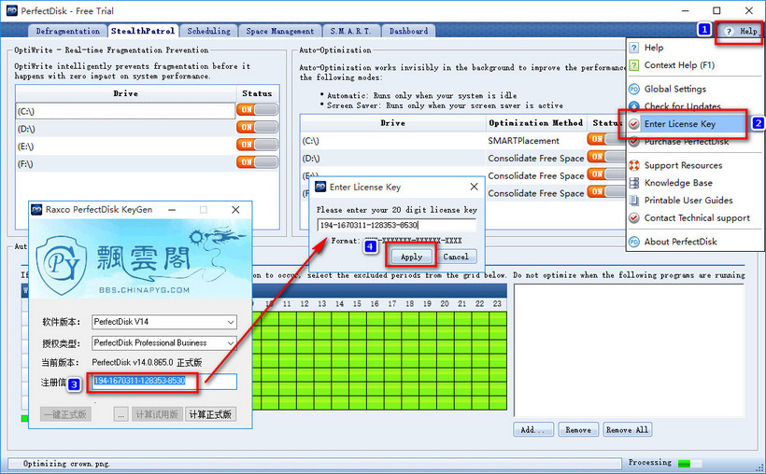Click the hour 23 schedule column header

coord(497,304)
